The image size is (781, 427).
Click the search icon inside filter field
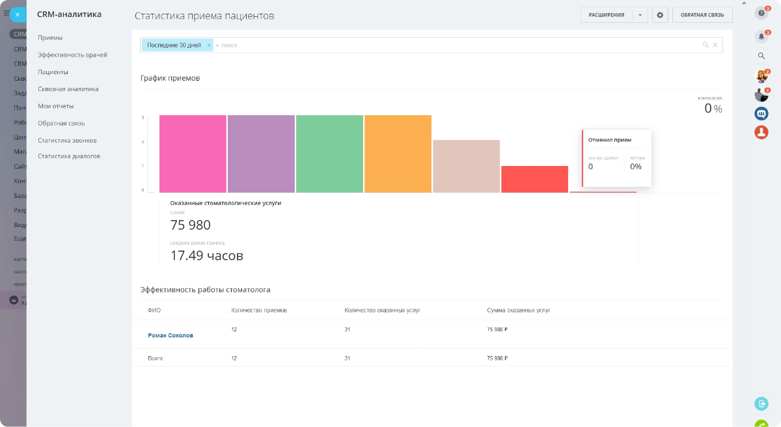[x=706, y=45]
